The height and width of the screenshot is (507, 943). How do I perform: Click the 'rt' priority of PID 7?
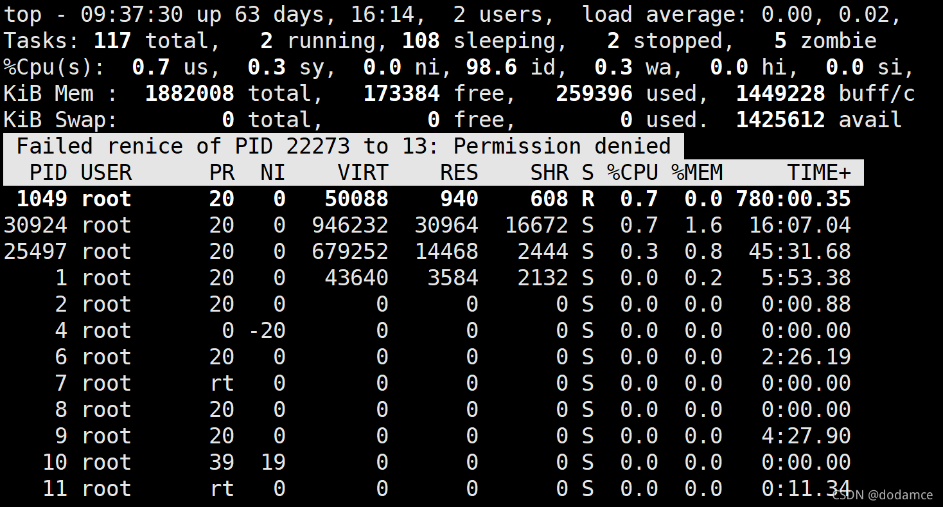(x=222, y=384)
